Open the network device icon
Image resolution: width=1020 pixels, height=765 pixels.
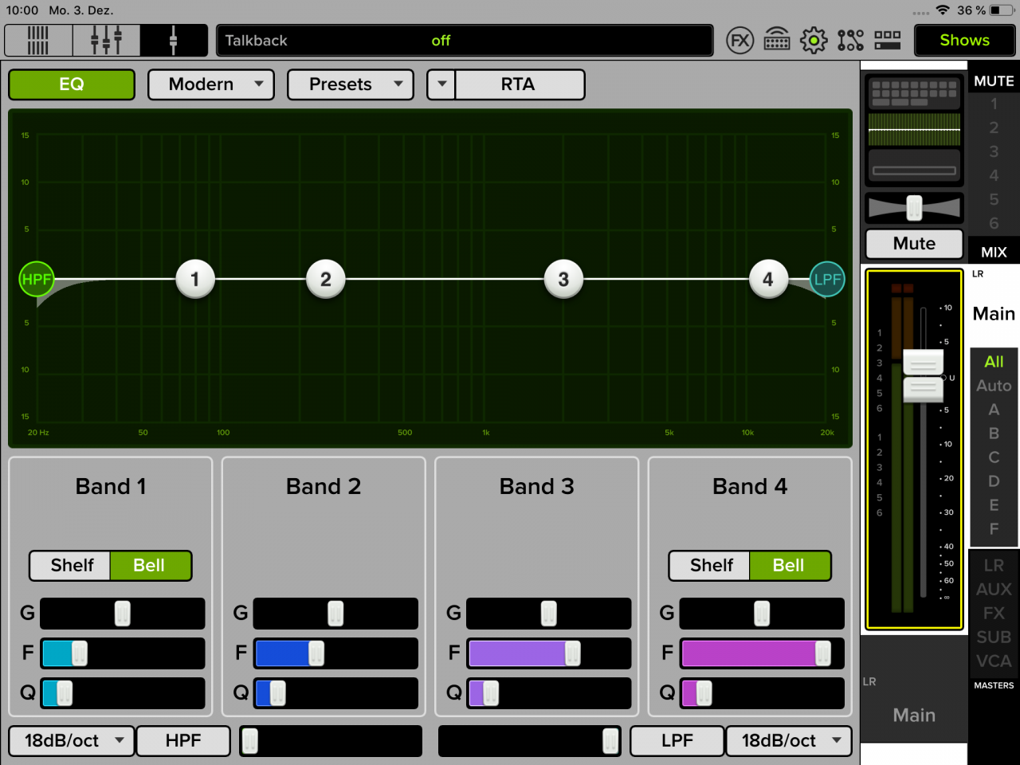(x=777, y=41)
